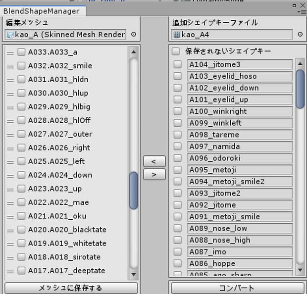Grab the drag handle for A025.A025_left
Screen dimensions: 307x294
(x=10, y=162)
